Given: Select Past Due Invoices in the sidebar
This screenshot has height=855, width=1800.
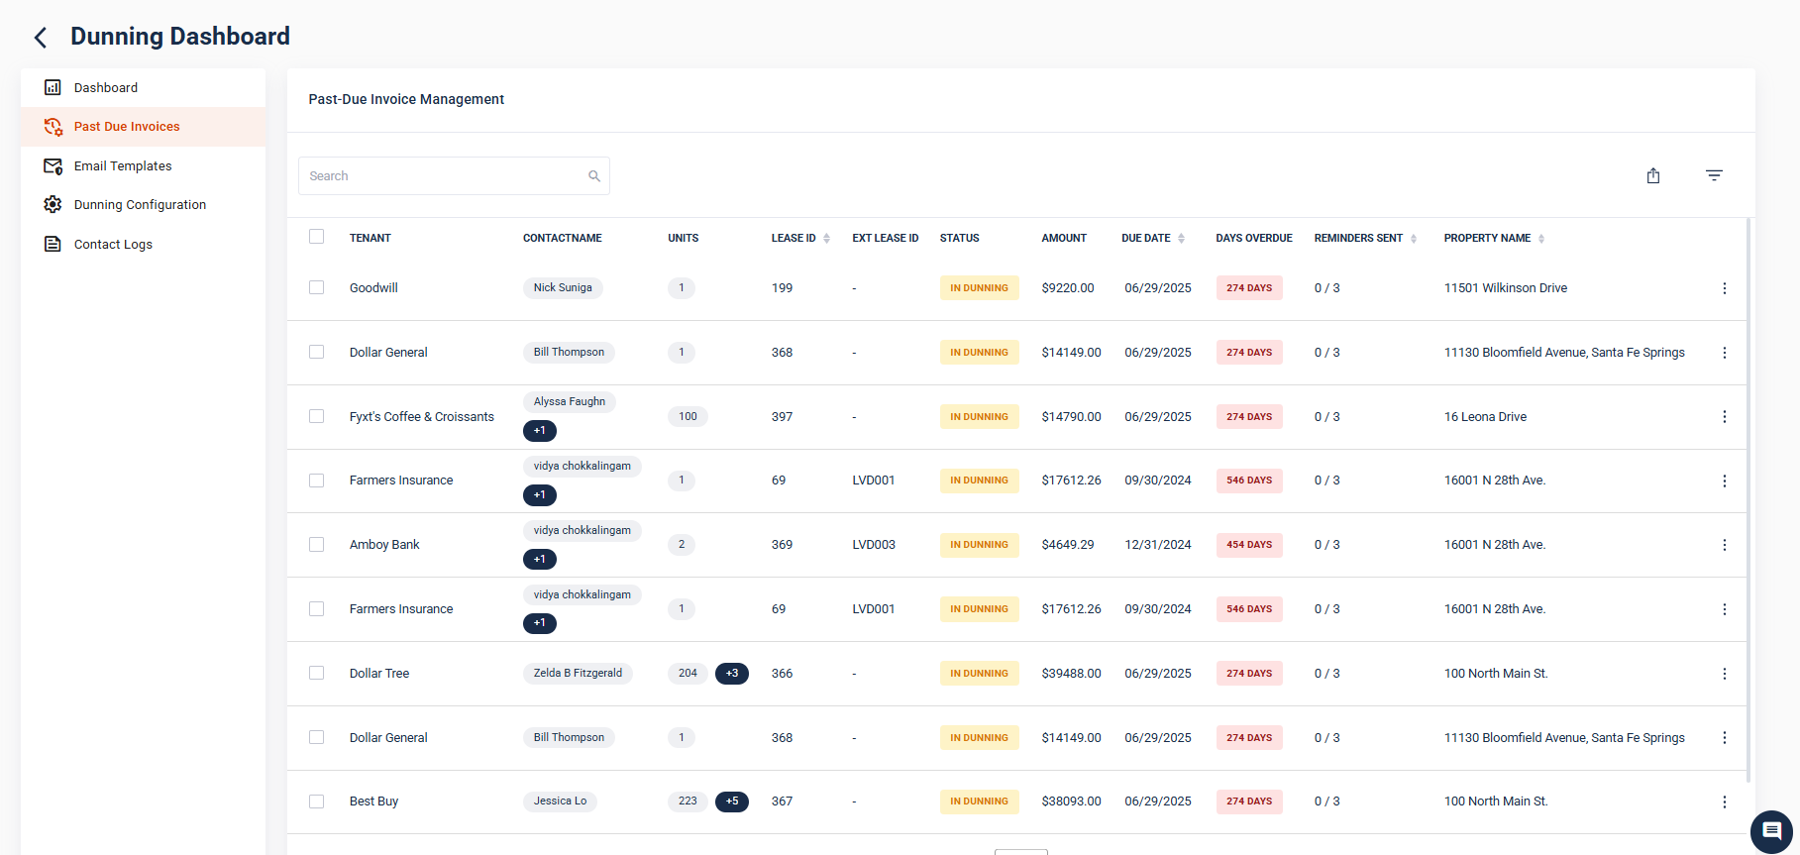Looking at the screenshot, I should 143,127.
